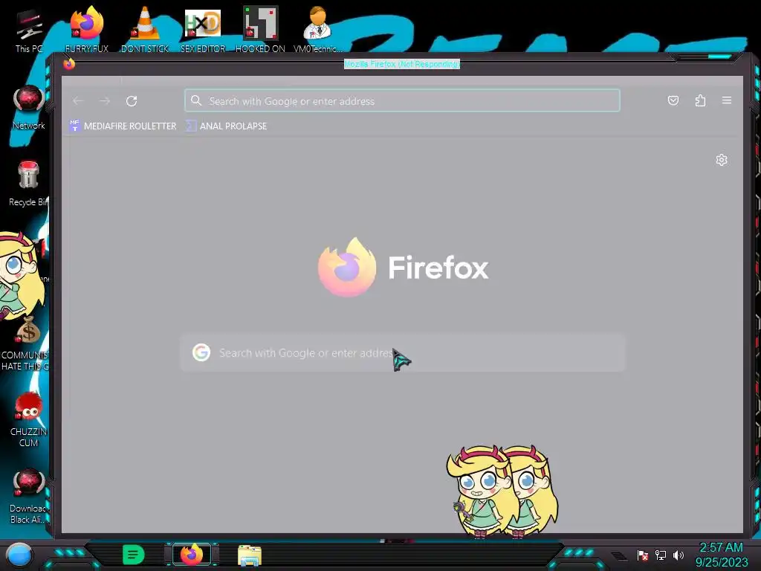The height and width of the screenshot is (571, 761).
Task: Click the Mozilla Firefox (Not Responding) title text
Action: pos(402,64)
